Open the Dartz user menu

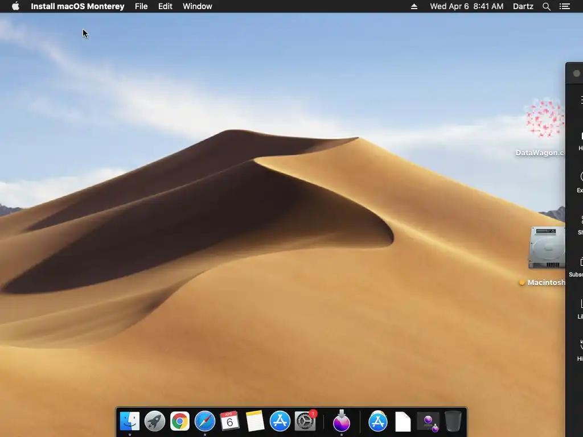point(523,6)
